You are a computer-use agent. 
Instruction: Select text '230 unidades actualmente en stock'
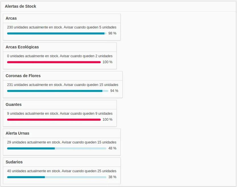pos(35,27)
